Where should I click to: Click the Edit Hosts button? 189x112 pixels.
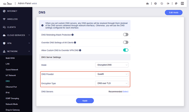point(173,13)
